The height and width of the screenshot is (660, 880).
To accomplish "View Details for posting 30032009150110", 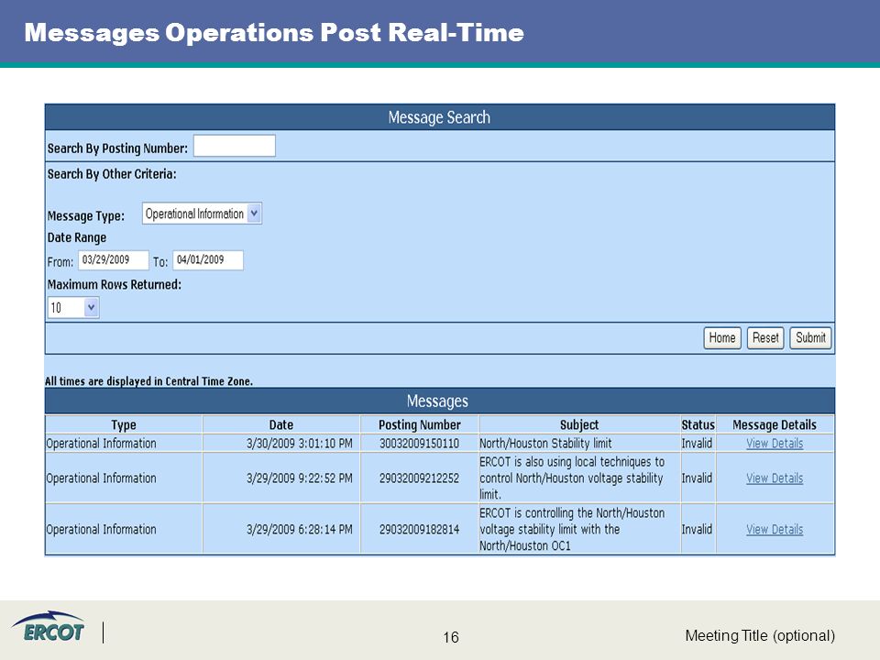I will pyautogui.click(x=775, y=444).
